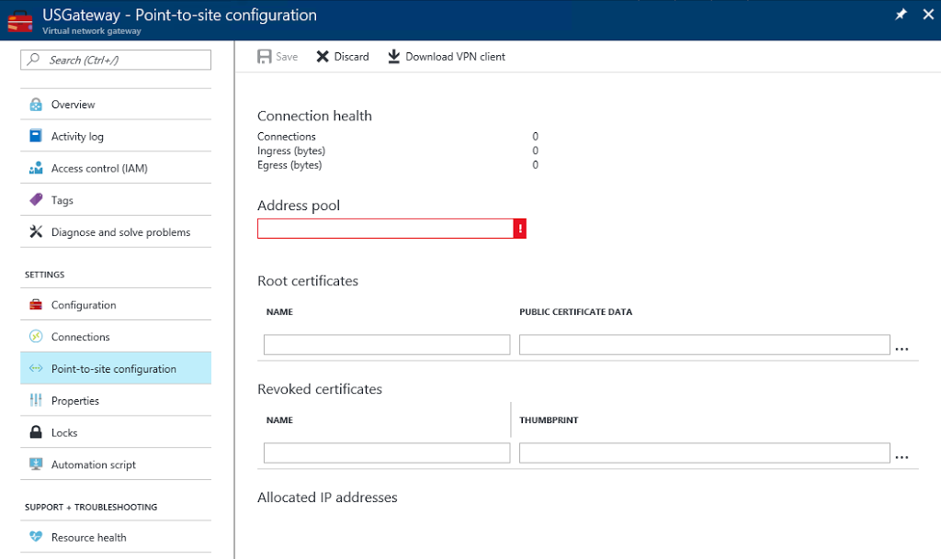Viewport: 941px width, 559px height.
Task: Click the Connection health heading
Action: click(314, 116)
